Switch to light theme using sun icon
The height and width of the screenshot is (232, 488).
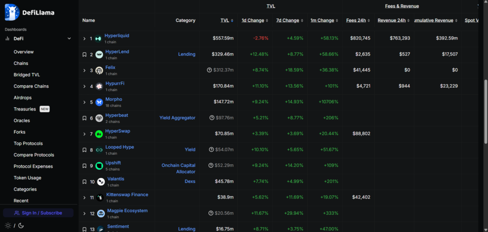8,225
